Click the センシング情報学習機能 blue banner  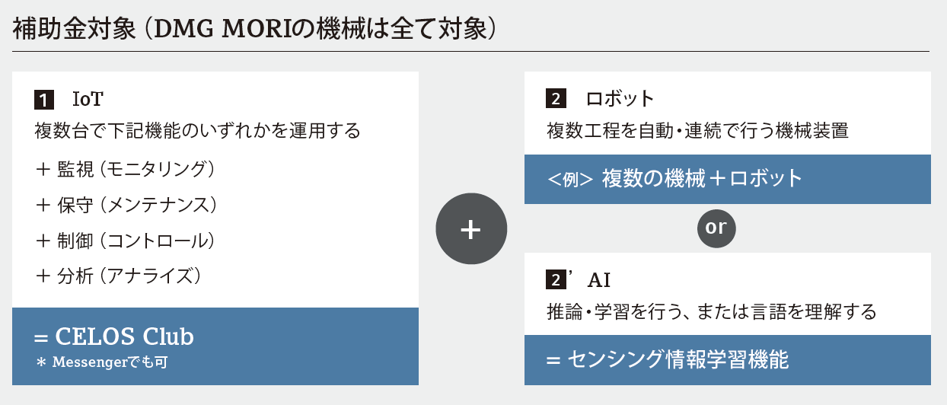[x=728, y=360]
